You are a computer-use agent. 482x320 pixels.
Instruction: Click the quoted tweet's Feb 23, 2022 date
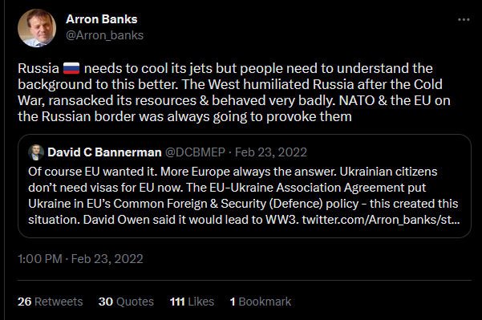271,152
